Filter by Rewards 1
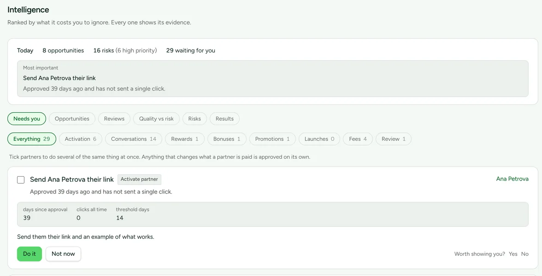Viewport: 542px width, 276px height. pyautogui.click(x=184, y=139)
